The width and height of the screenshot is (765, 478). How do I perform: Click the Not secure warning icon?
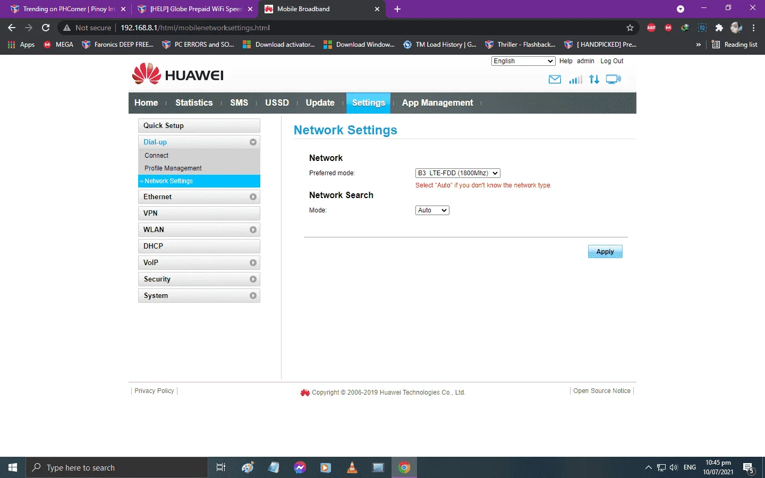tap(67, 28)
